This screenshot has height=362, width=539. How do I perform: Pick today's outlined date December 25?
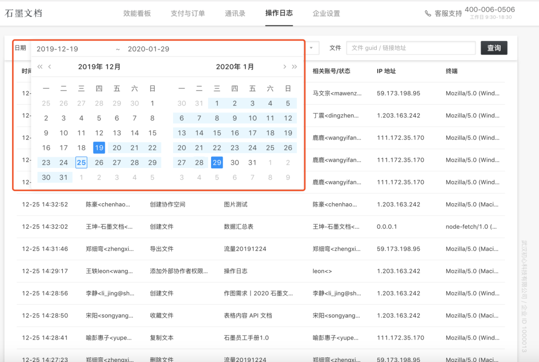(81, 162)
